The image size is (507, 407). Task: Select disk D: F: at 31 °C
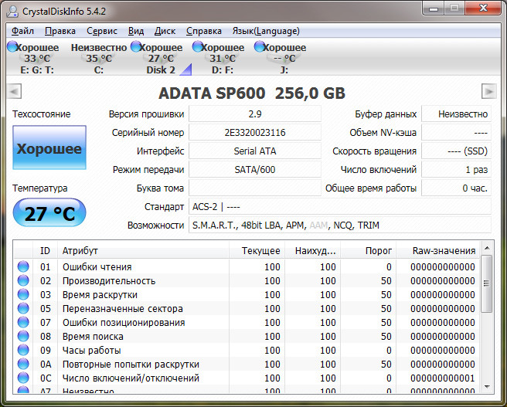click(222, 58)
